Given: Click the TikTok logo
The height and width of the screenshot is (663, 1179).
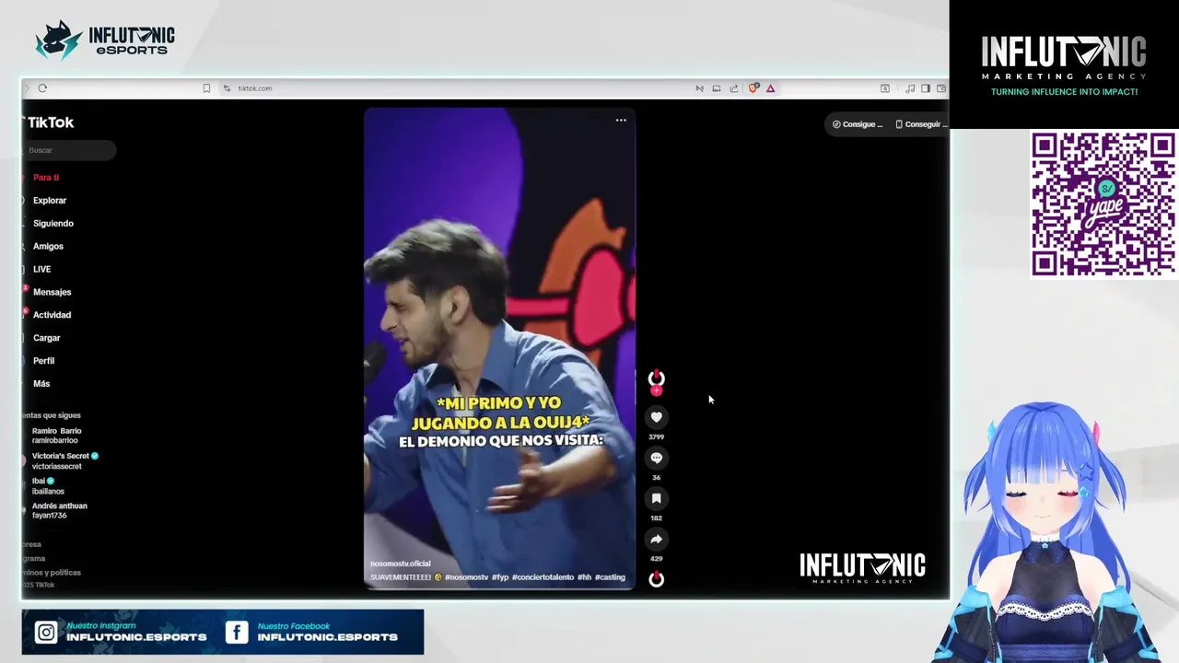Looking at the screenshot, I should pos(50,122).
